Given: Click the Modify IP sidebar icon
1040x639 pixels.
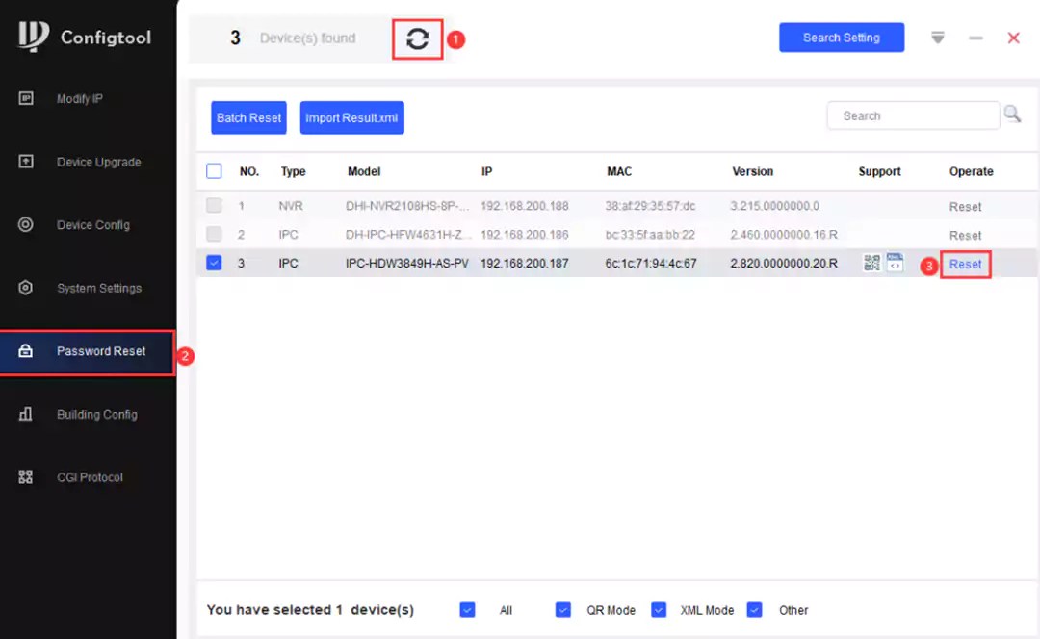Looking at the screenshot, I should [26, 98].
